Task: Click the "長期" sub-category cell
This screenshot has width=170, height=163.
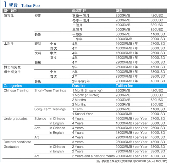Action: pyautogui.click(x=38, y=34)
